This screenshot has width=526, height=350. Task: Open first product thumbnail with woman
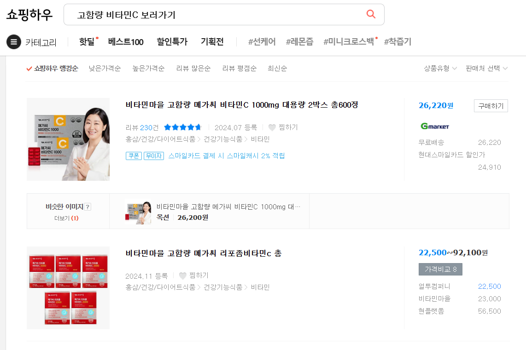click(x=68, y=139)
